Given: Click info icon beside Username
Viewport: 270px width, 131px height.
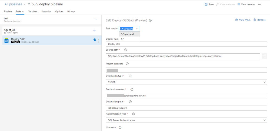Looking at the screenshot, I should pyautogui.click(x=120, y=127).
